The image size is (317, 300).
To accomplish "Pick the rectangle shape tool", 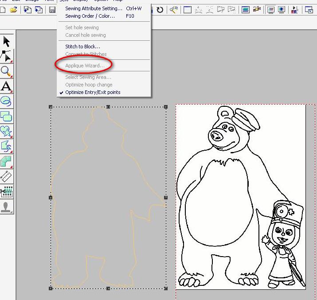I will pos(7,117).
